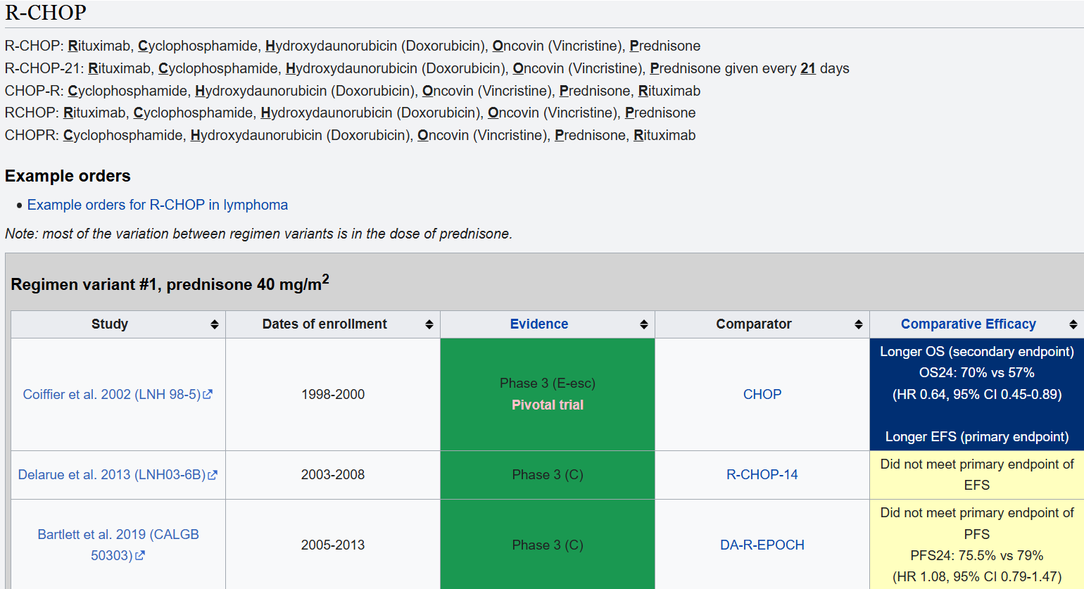The width and height of the screenshot is (1084, 589).
Task: Sort table by Comparator column arrows
Action: pyautogui.click(x=858, y=324)
